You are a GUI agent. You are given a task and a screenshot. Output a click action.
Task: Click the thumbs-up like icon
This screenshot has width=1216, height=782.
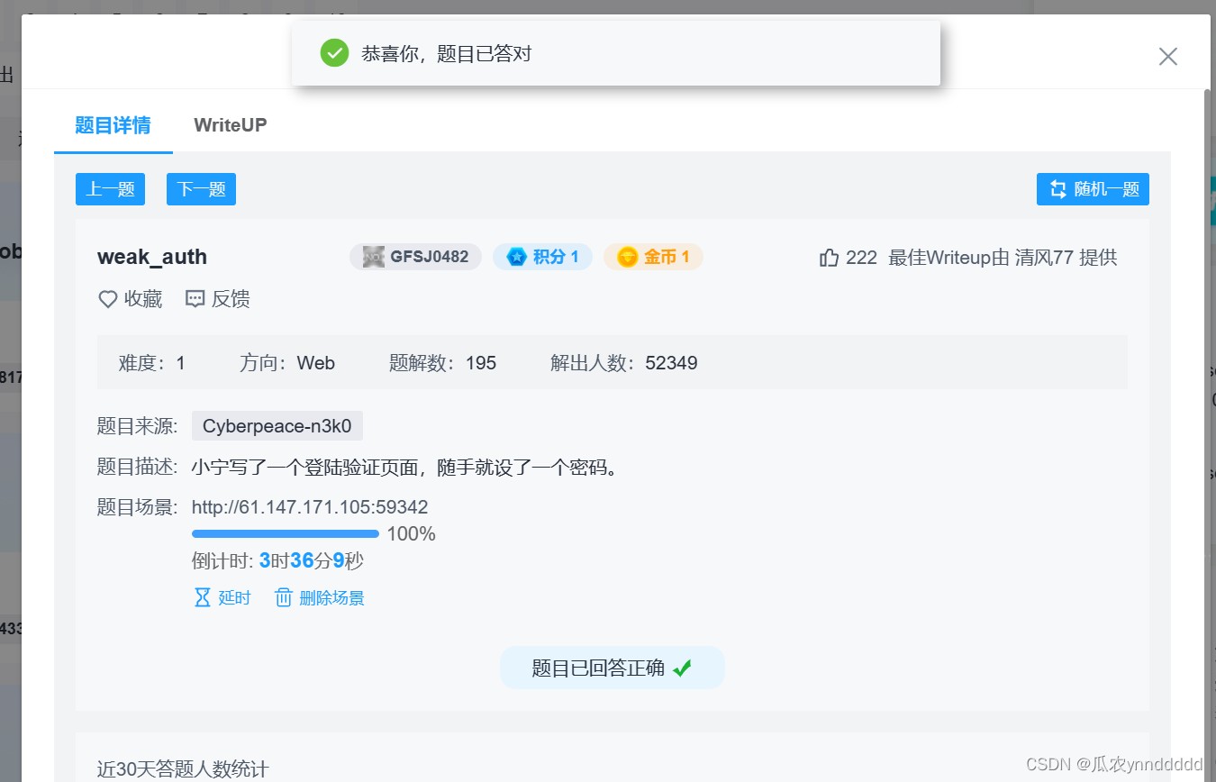click(x=830, y=257)
